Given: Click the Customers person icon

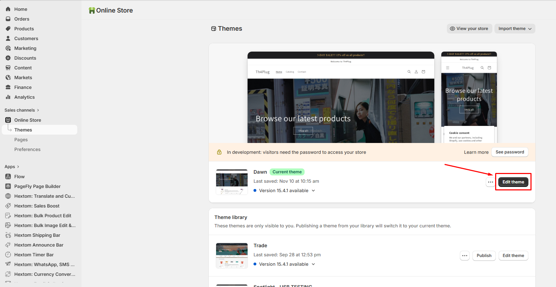Looking at the screenshot, I should point(8,38).
